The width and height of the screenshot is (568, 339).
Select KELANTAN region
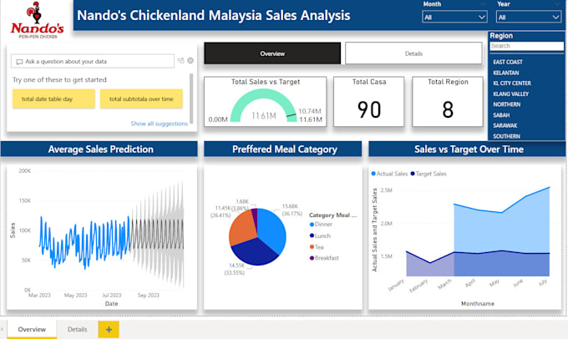pos(505,73)
